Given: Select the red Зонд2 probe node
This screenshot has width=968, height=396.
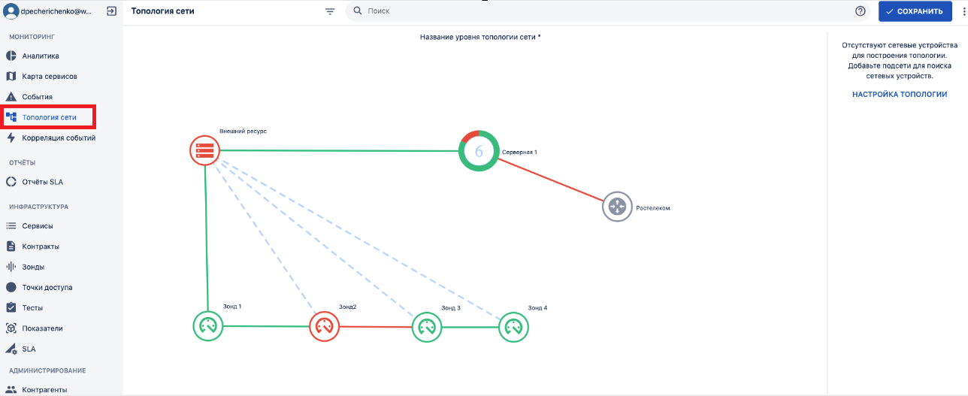Looking at the screenshot, I should pyautogui.click(x=324, y=326).
